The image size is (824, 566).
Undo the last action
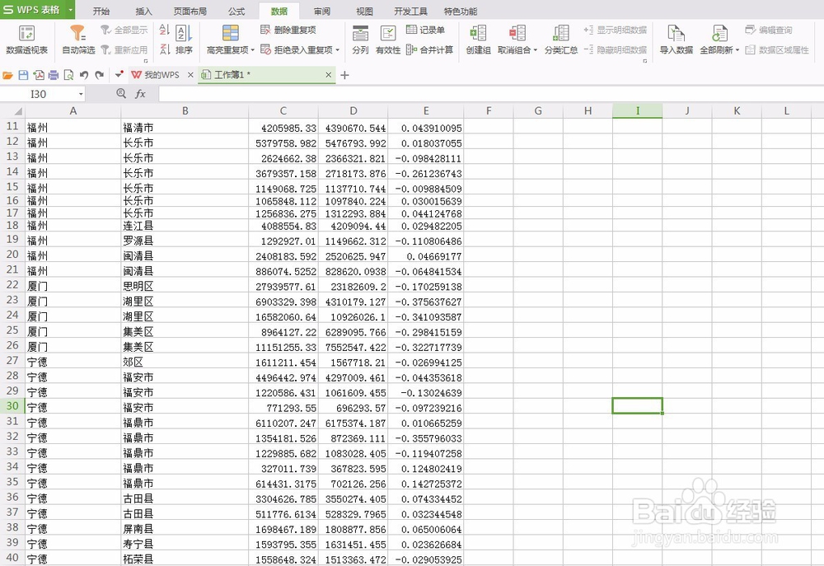tap(83, 75)
